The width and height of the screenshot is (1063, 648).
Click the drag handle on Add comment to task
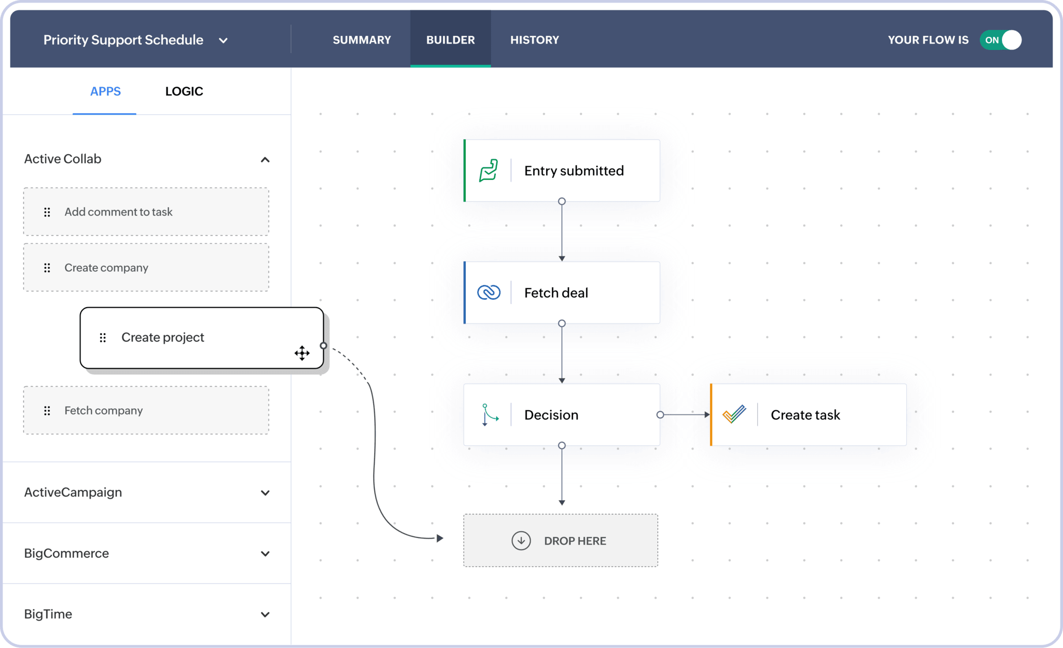(47, 212)
